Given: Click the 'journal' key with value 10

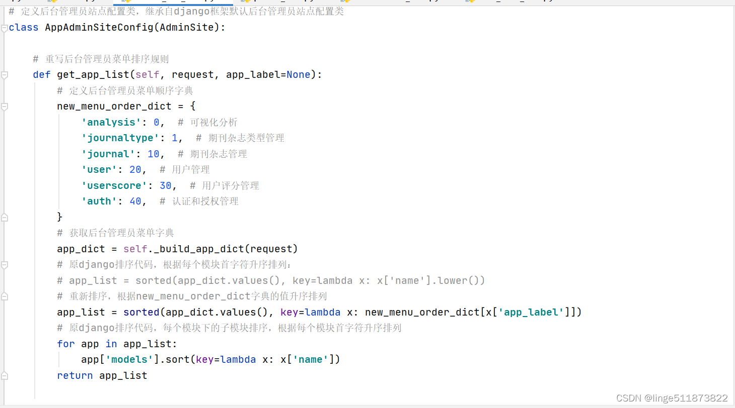Looking at the screenshot, I should [x=108, y=154].
